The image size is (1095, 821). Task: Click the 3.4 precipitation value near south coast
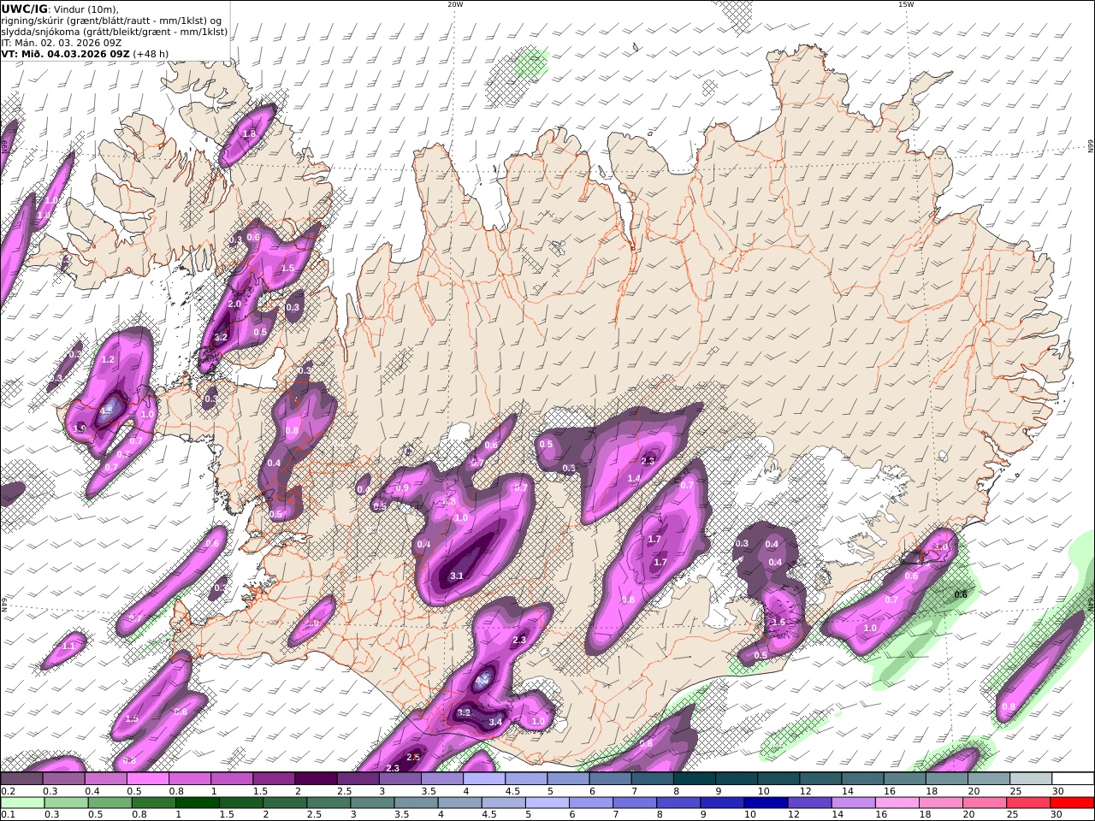(495, 722)
